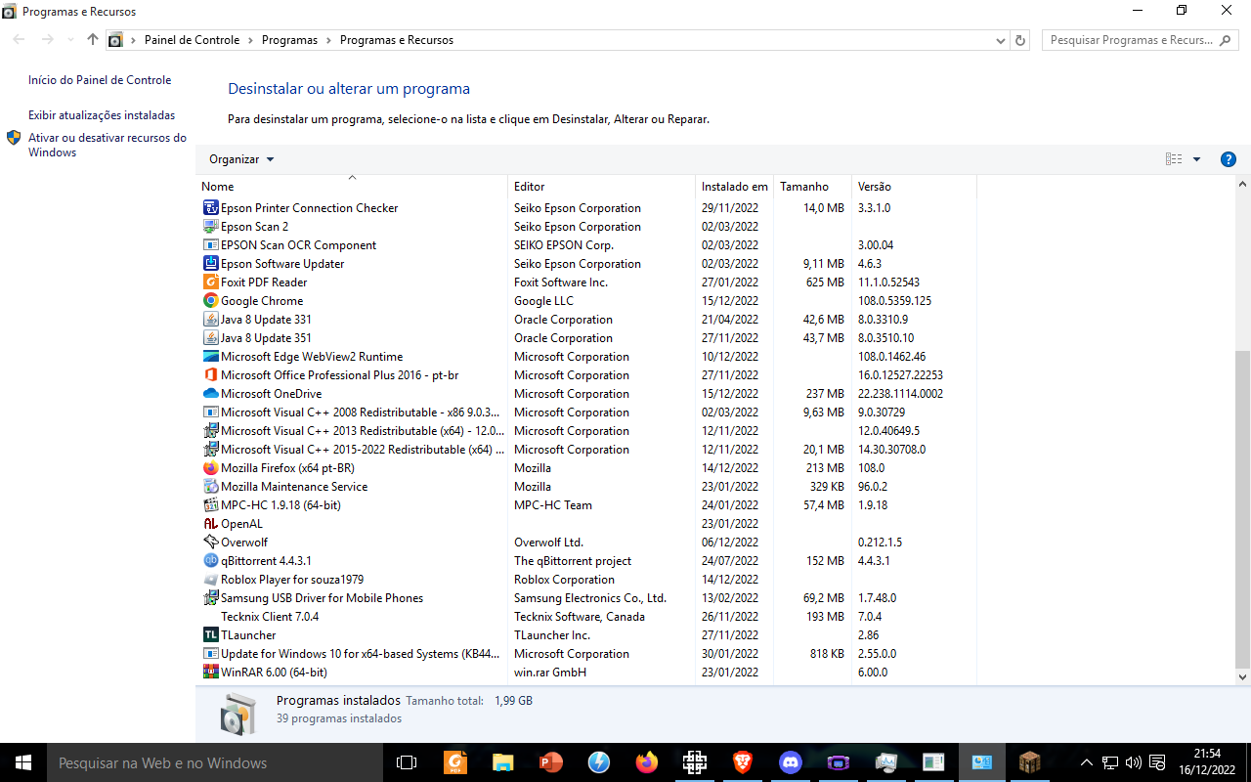The image size is (1251, 782).
Task: Expand the chevron after Programas breadcrumb
Action: (x=329, y=40)
